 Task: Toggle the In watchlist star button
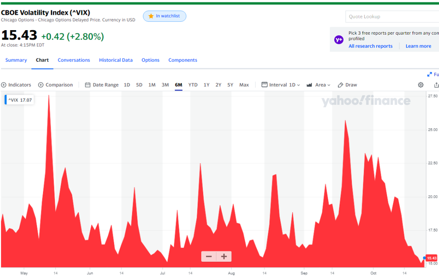point(165,16)
